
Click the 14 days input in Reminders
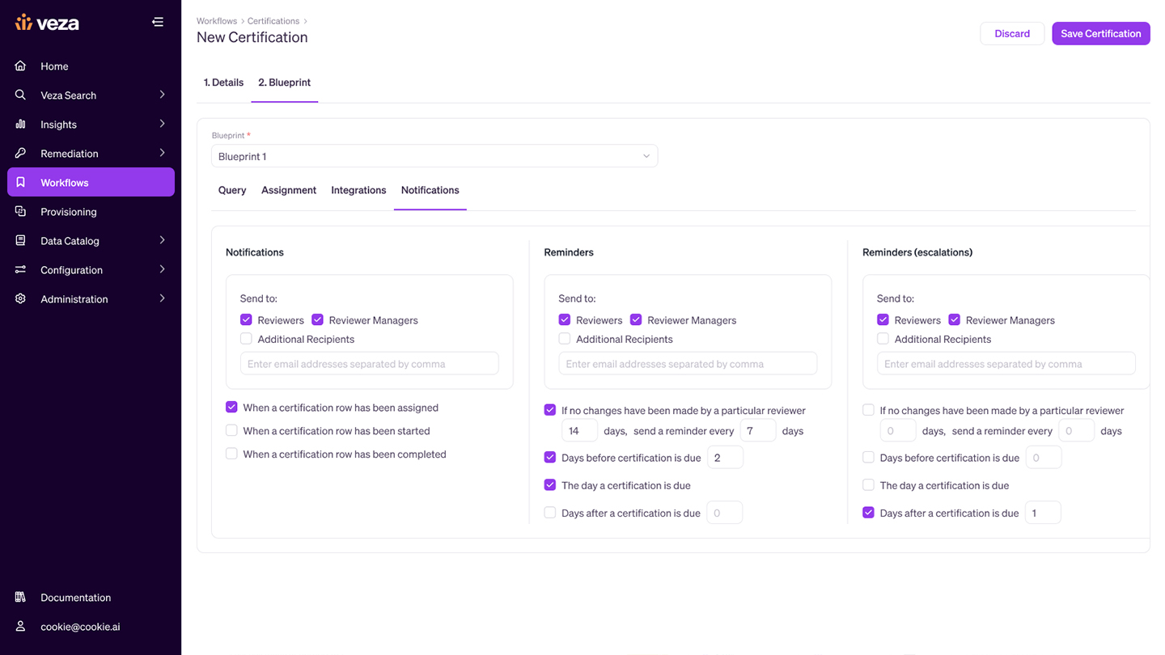(x=579, y=430)
